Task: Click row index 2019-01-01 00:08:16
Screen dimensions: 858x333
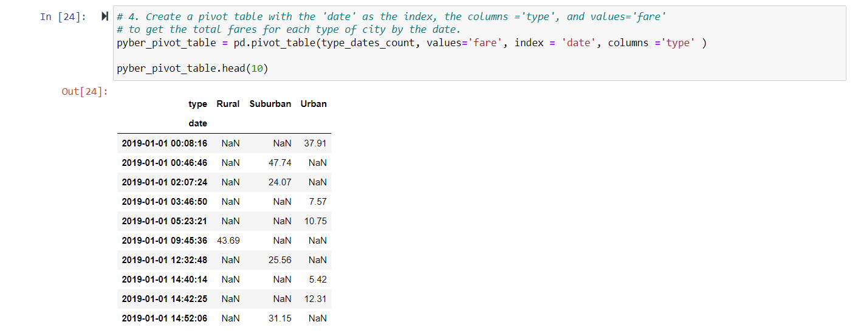Action: 165,143
